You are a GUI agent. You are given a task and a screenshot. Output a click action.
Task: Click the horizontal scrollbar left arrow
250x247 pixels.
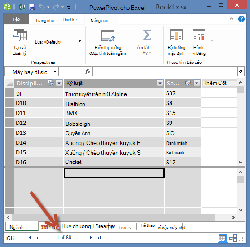(x=8, y=217)
